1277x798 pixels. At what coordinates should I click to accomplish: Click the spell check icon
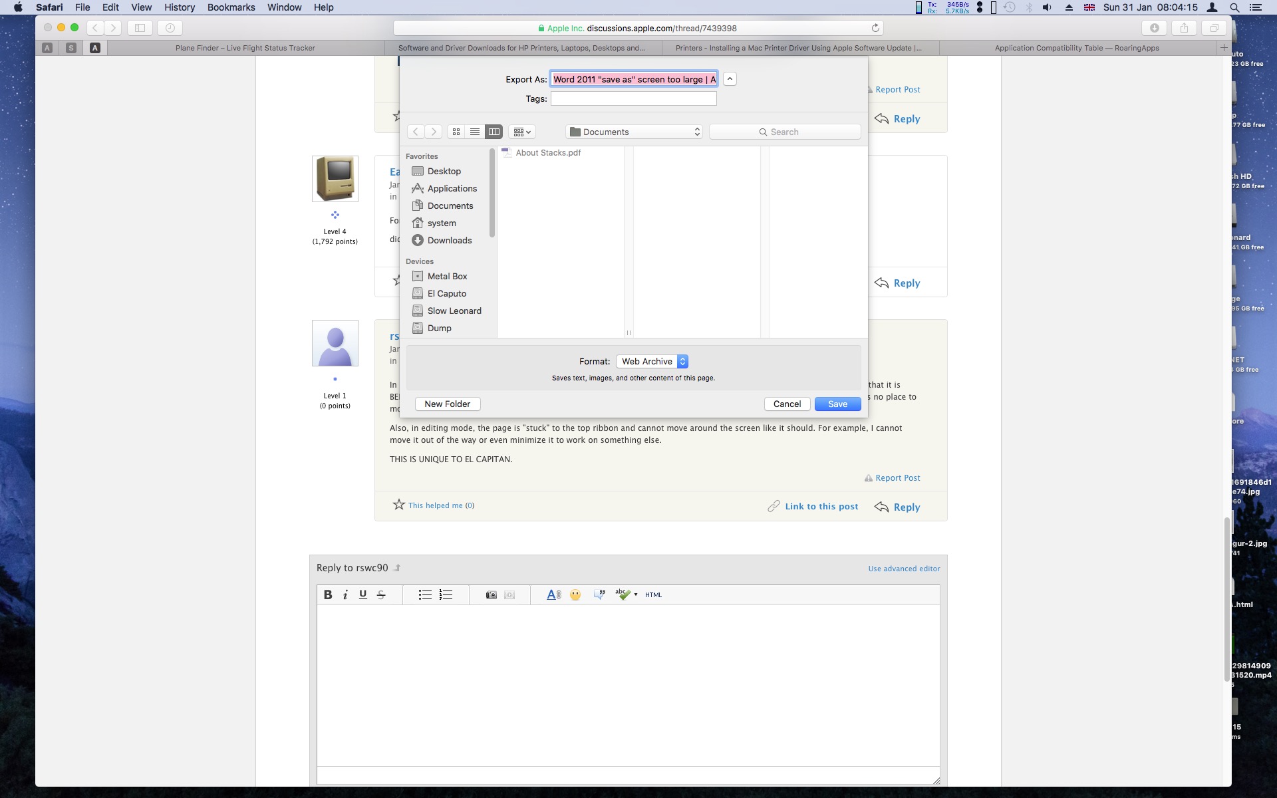[623, 595]
